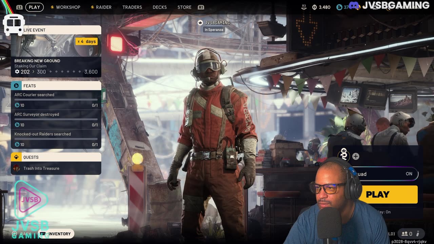Click the squad leader emblem icon
The width and height of the screenshot is (434, 244).
point(343,156)
